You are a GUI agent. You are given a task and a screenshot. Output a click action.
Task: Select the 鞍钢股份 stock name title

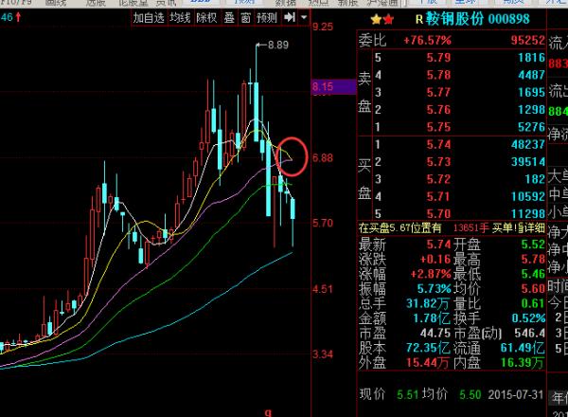coord(454,19)
